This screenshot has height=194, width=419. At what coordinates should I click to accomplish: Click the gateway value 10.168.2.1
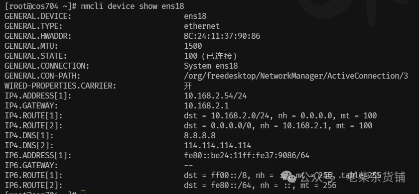click(206, 105)
